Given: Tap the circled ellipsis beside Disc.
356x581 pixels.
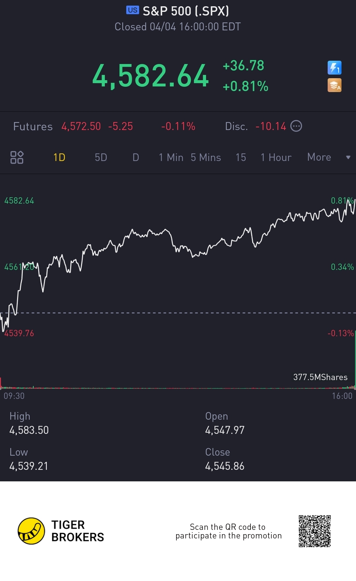Looking at the screenshot, I should click(296, 126).
